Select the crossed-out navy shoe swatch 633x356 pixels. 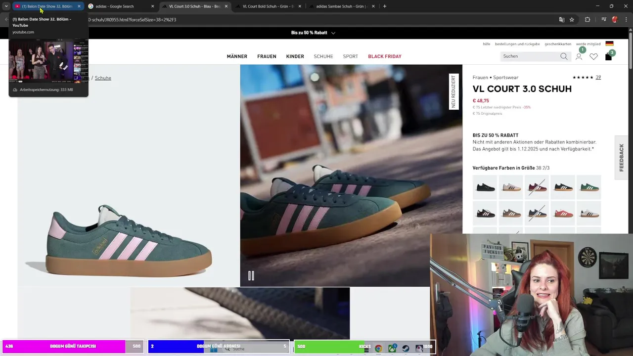537,213
